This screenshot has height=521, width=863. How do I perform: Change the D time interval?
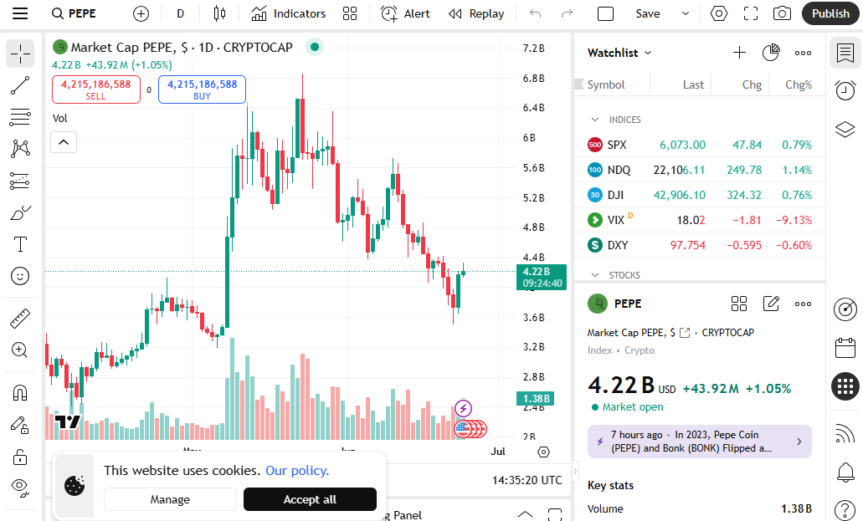pyautogui.click(x=180, y=13)
